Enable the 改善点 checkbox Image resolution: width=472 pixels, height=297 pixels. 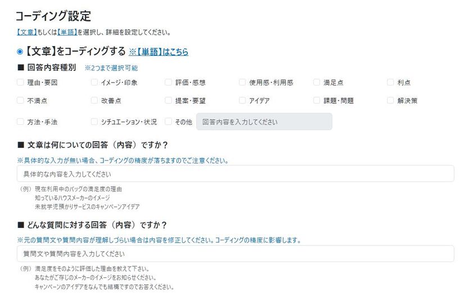[94, 101]
